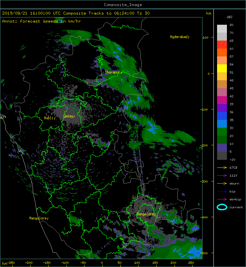Click the Hyderabad city label
The width and height of the screenshot is (246, 267).
[x=180, y=37]
